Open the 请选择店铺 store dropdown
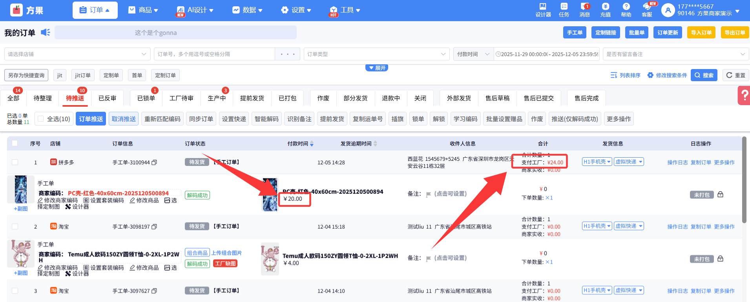Image resolution: width=750 pixels, height=302 pixels. click(77, 54)
